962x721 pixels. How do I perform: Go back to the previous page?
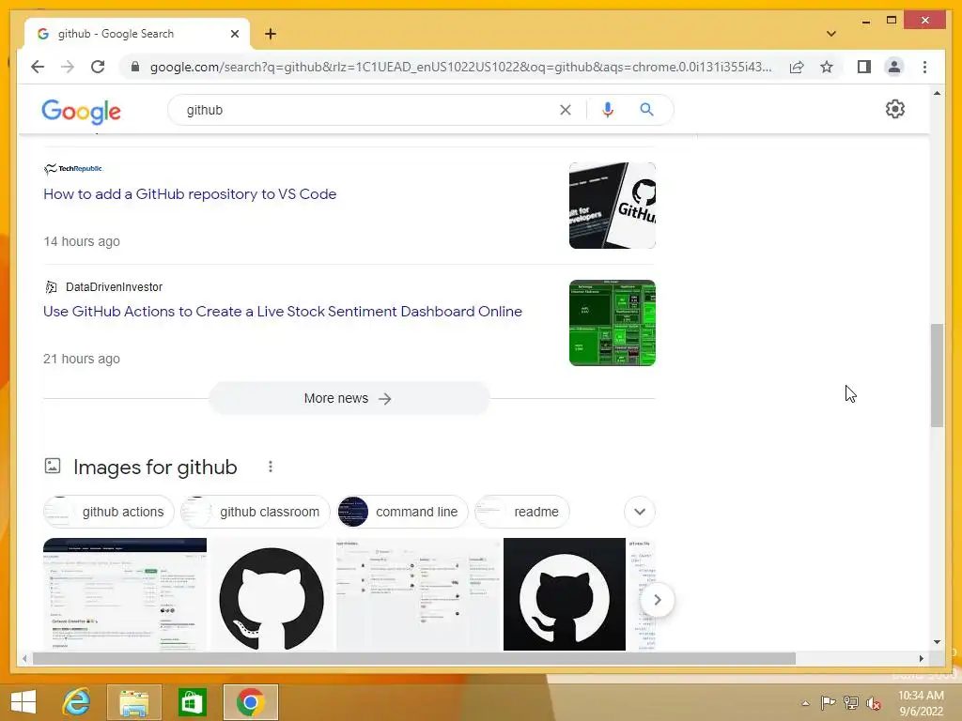[x=38, y=67]
